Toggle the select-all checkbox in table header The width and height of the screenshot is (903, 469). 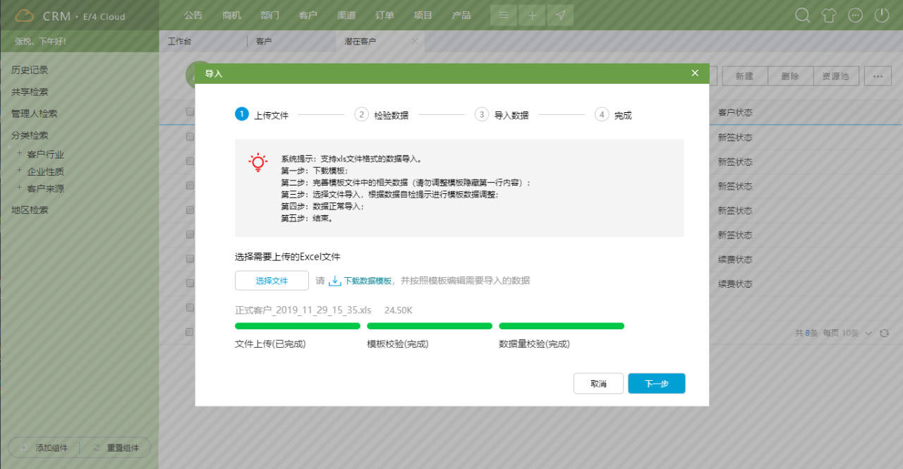click(x=190, y=111)
